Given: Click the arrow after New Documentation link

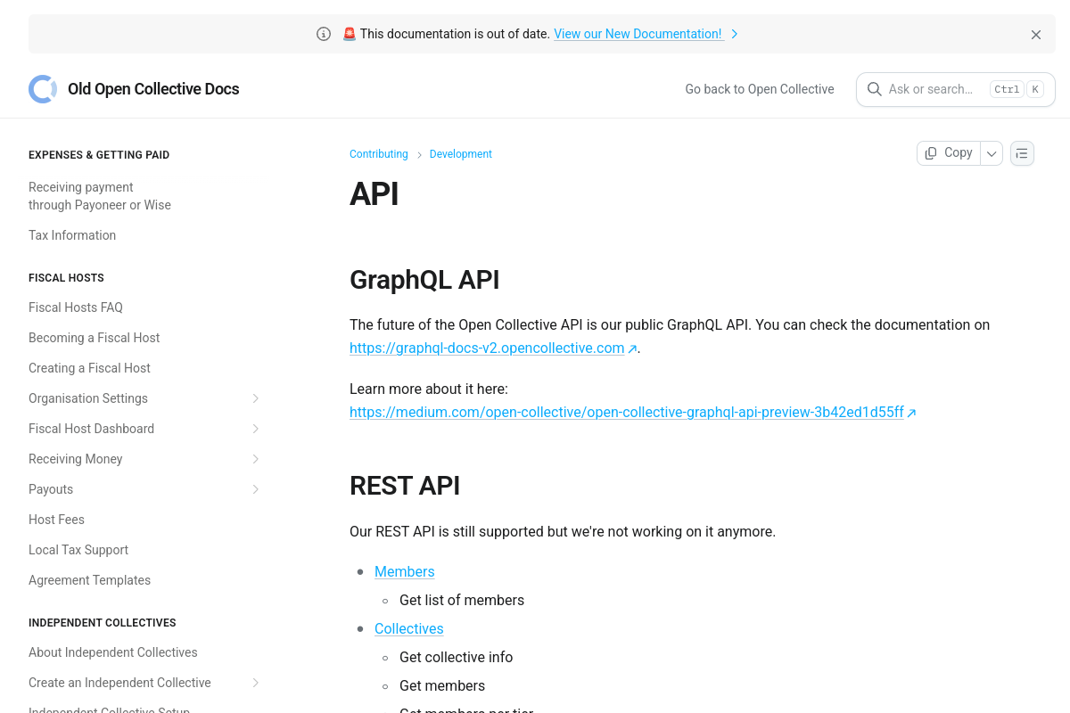Looking at the screenshot, I should (x=735, y=35).
